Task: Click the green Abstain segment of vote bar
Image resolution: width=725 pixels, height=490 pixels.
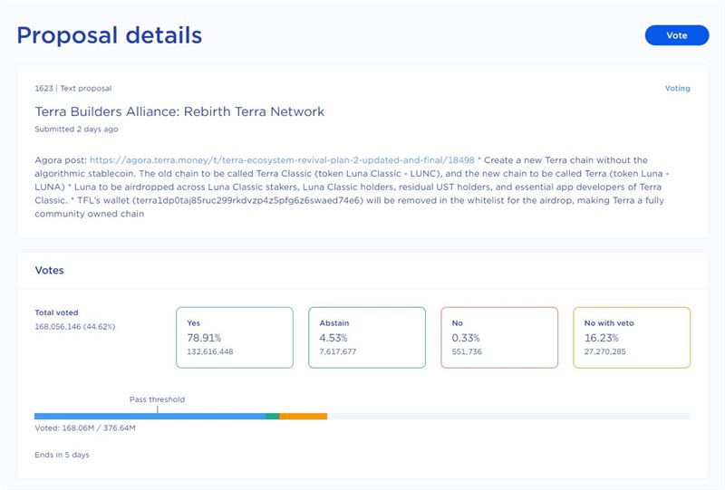Action: [273, 417]
